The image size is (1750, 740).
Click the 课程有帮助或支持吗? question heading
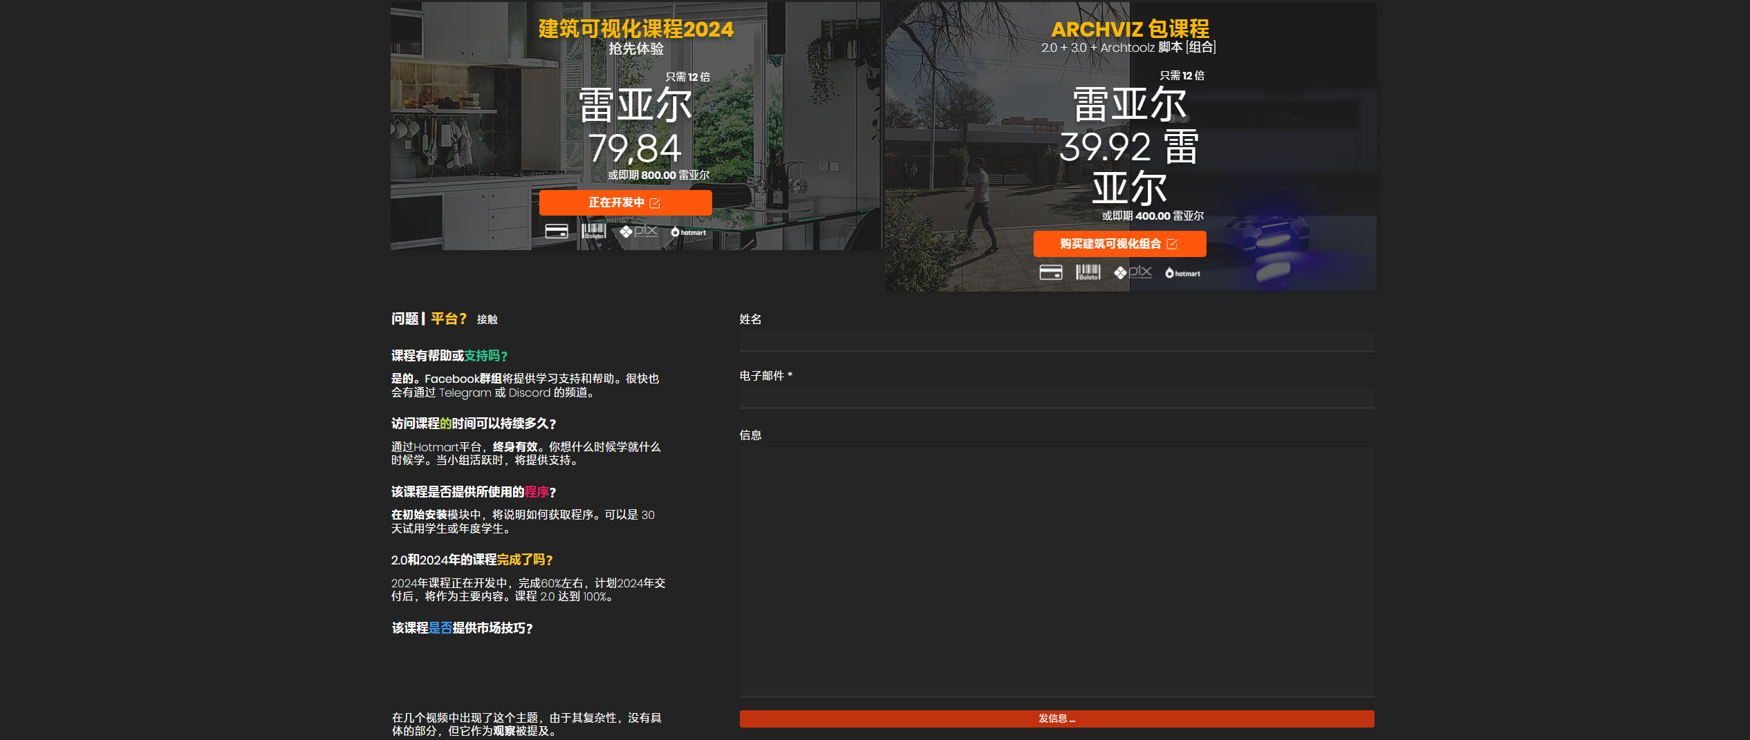click(449, 356)
